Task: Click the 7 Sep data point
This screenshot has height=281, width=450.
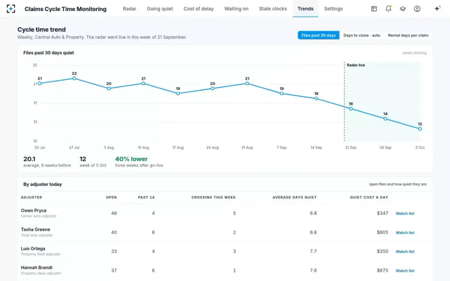Action: point(282,93)
